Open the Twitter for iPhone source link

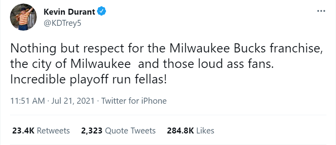(x=134, y=101)
